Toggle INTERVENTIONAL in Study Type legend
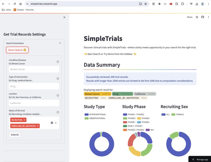 95,115
